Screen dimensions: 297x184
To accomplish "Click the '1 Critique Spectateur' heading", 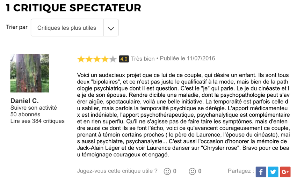I will coord(73,8).
